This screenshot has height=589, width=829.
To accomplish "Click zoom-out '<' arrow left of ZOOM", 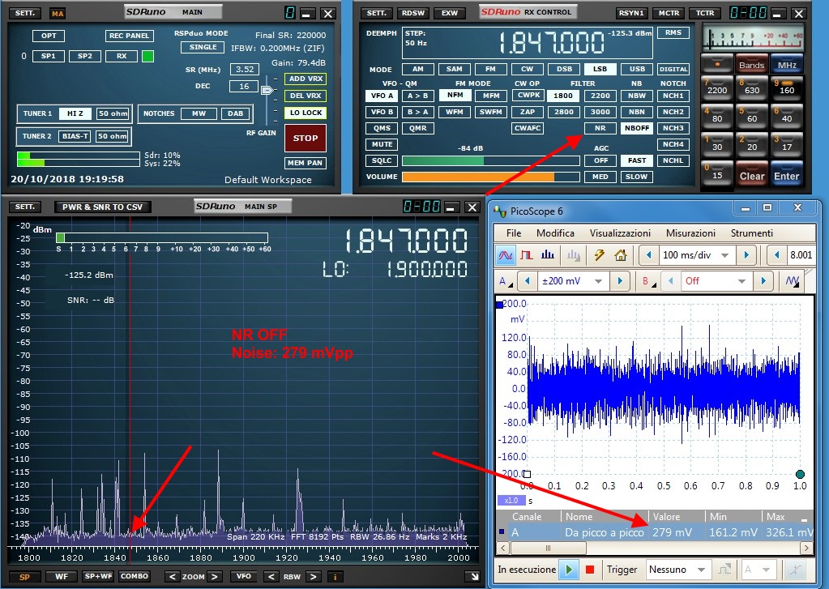I will pyautogui.click(x=172, y=577).
